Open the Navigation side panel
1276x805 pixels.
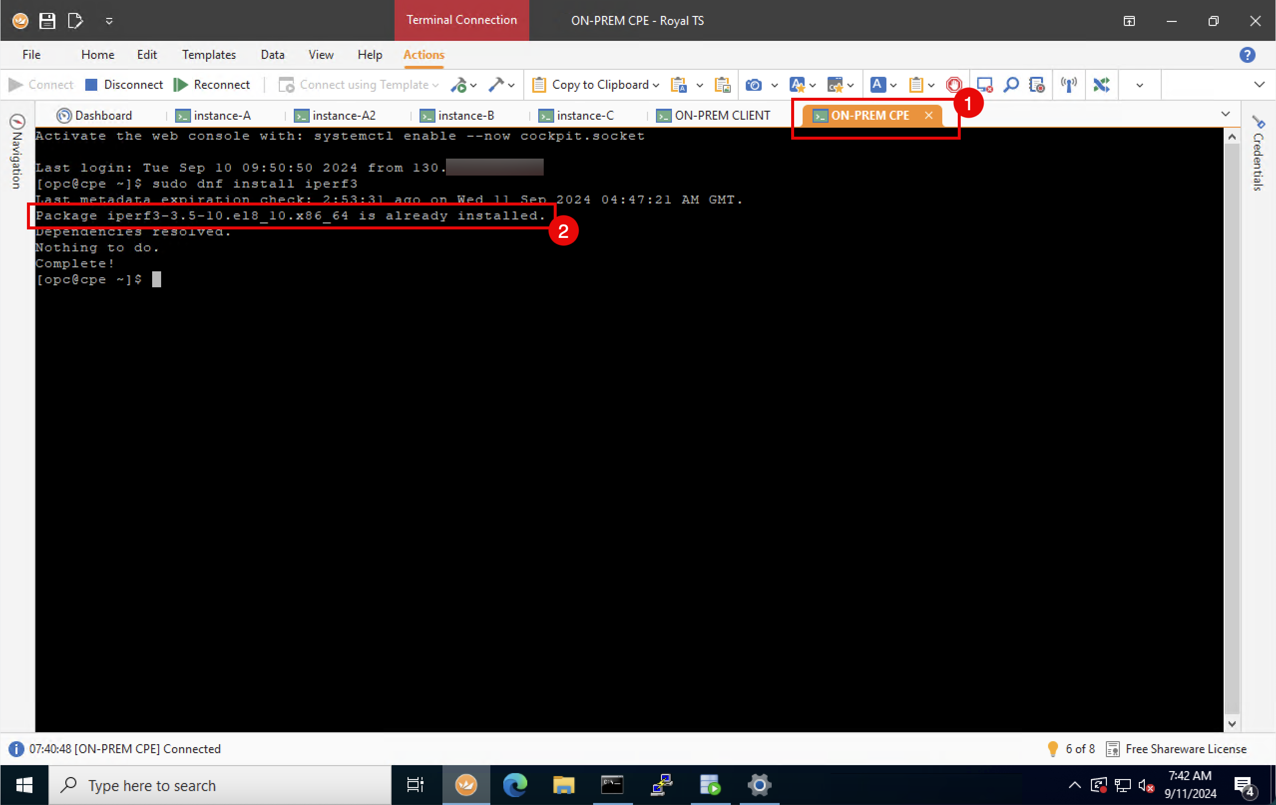click(x=17, y=151)
